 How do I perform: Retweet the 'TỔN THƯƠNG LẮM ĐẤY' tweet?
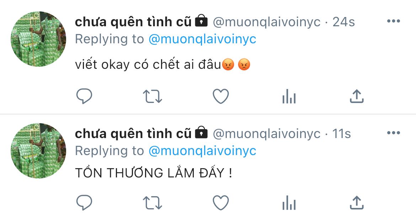coord(152,203)
